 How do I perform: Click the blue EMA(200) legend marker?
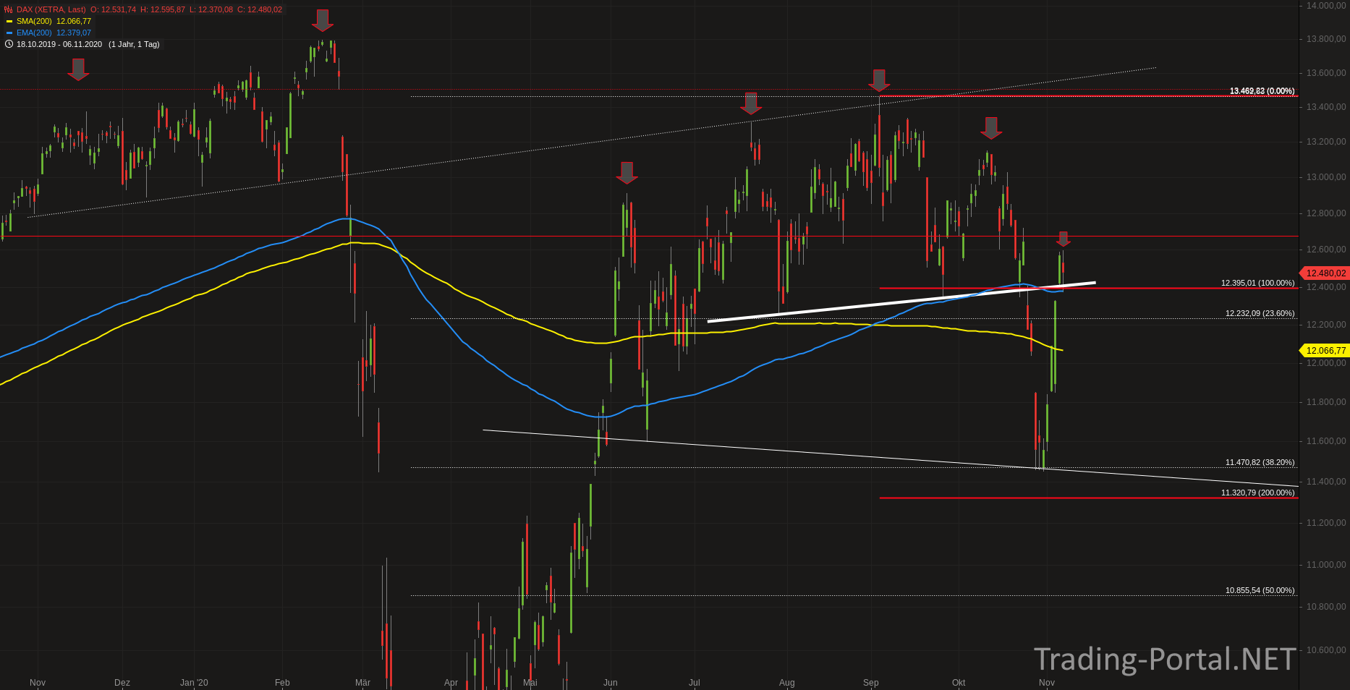(x=9, y=33)
